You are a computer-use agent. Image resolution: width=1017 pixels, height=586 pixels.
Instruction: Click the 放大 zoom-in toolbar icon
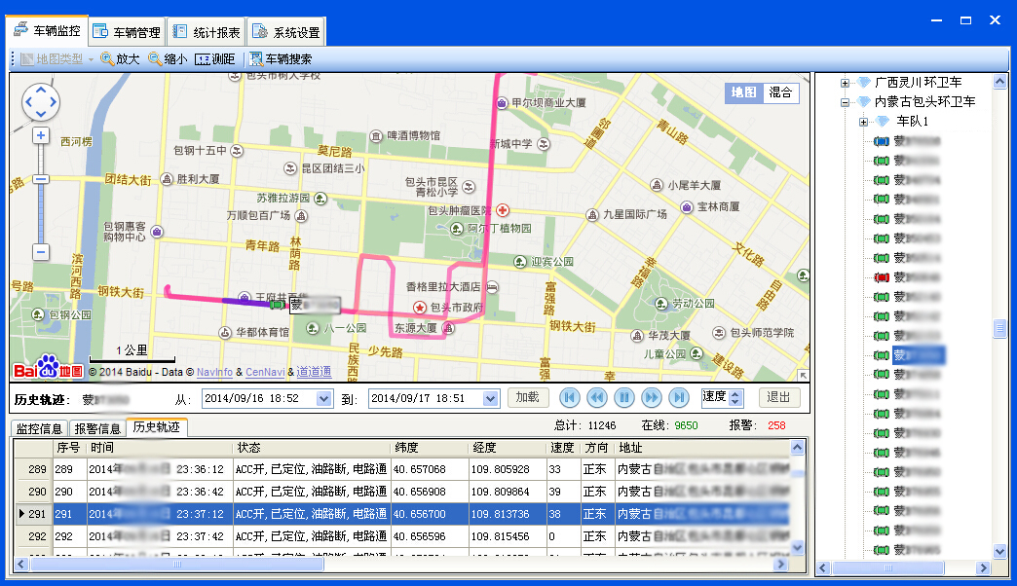tap(120, 59)
